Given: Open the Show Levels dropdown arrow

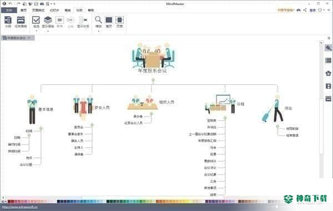Looking at the screenshot, I should click(x=48, y=31).
